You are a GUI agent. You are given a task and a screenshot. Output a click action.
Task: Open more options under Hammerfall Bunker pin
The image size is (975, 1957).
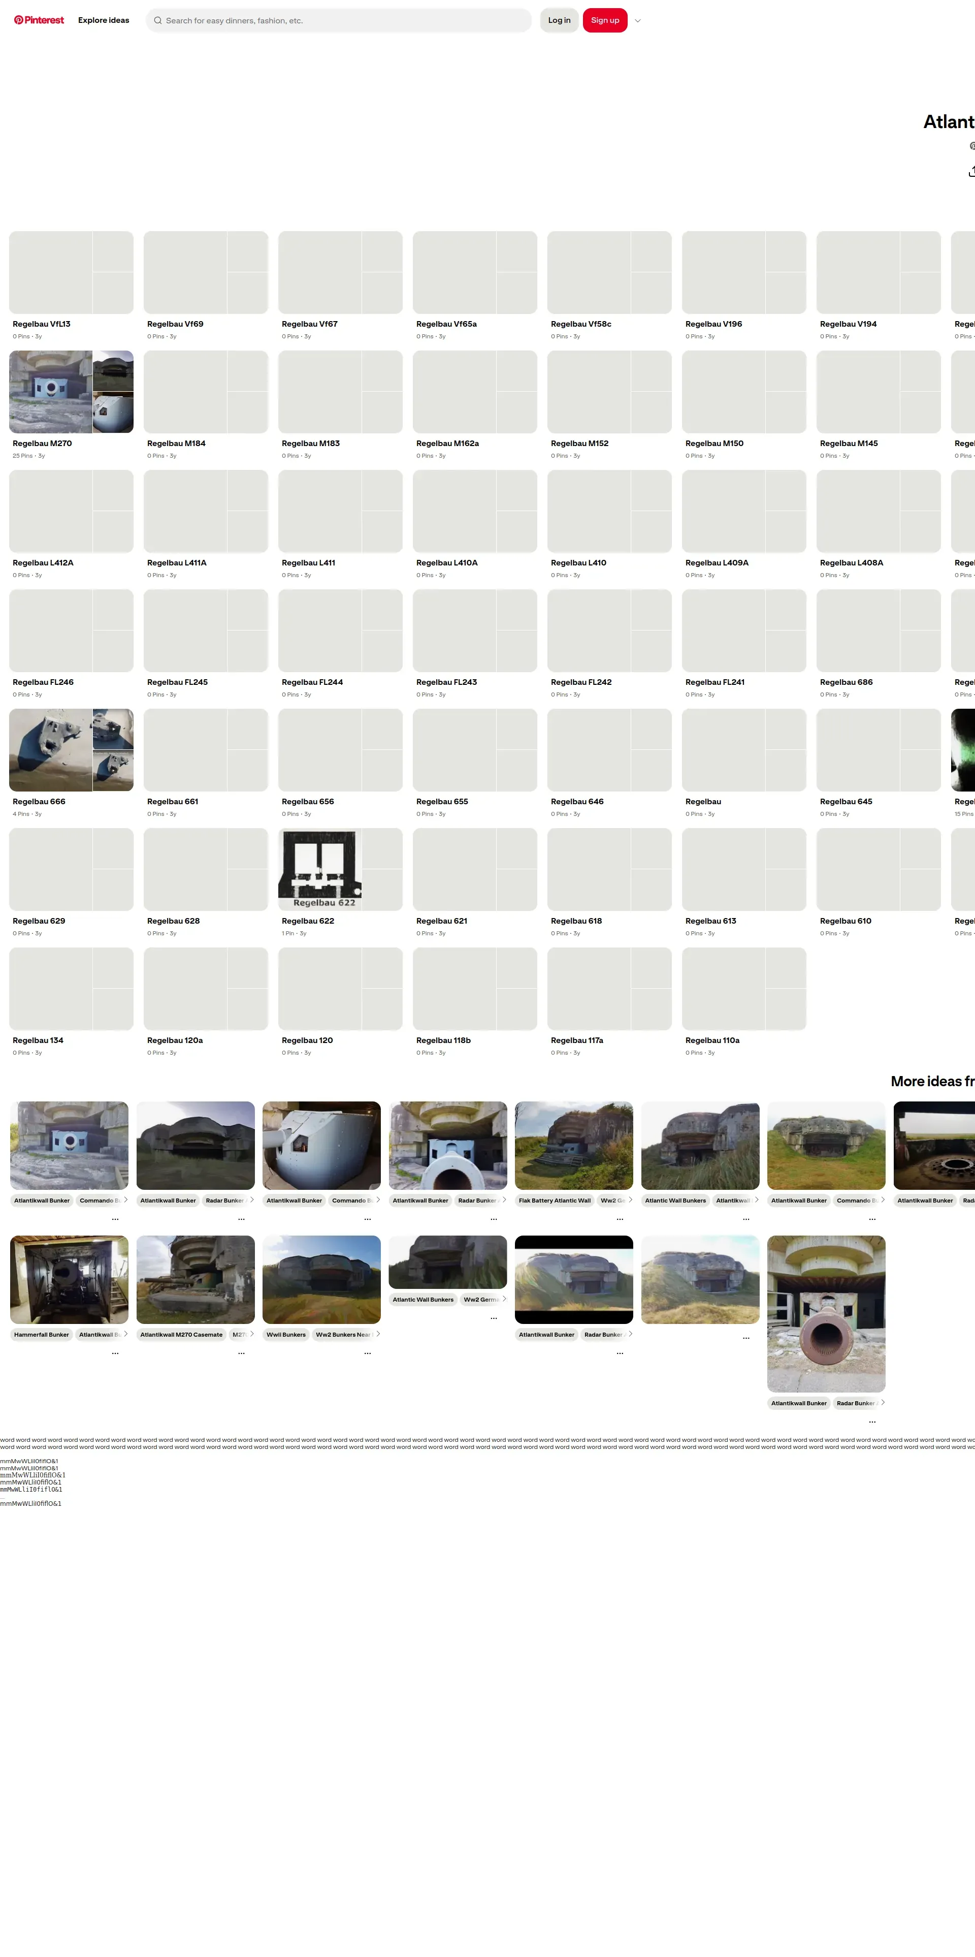115,1353
